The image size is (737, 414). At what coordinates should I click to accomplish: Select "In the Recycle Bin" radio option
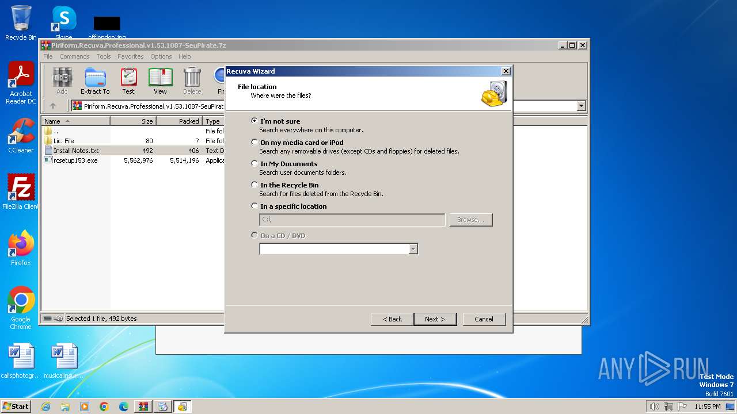(254, 185)
